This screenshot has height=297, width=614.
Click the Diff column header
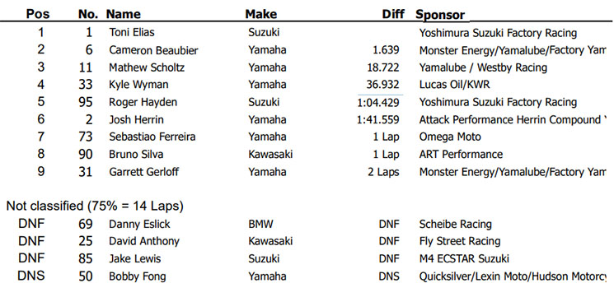394,14
